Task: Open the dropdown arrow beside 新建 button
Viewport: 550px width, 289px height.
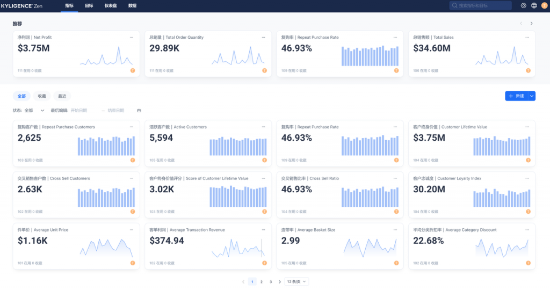Action: pyautogui.click(x=532, y=96)
